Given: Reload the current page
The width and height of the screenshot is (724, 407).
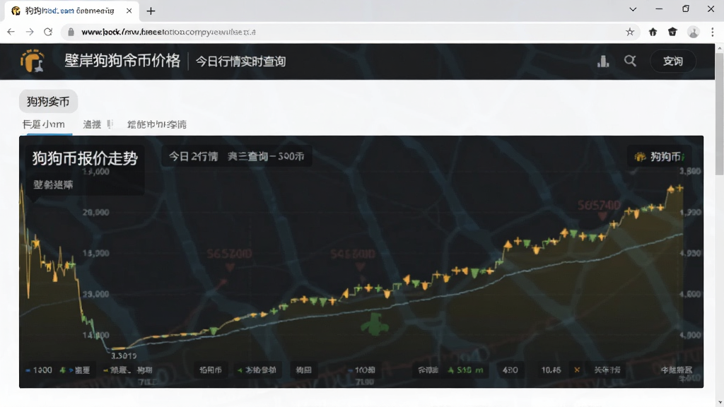Looking at the screenshot, I should pyautogui.click(x=48, y=32).
